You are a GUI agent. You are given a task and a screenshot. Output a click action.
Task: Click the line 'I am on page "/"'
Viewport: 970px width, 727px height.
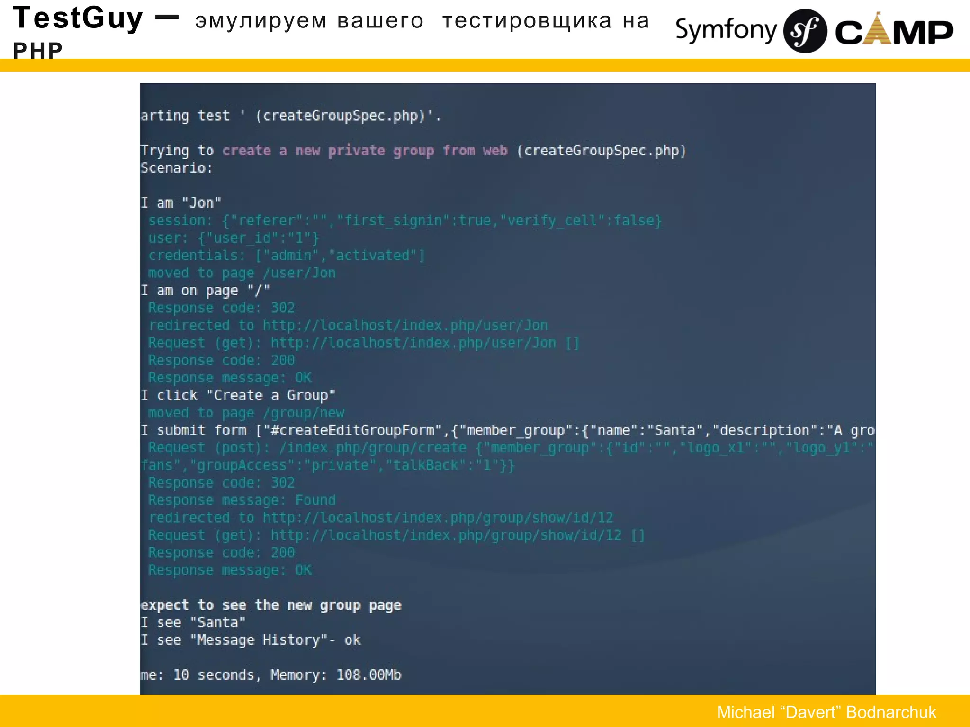tap(206, 291)
